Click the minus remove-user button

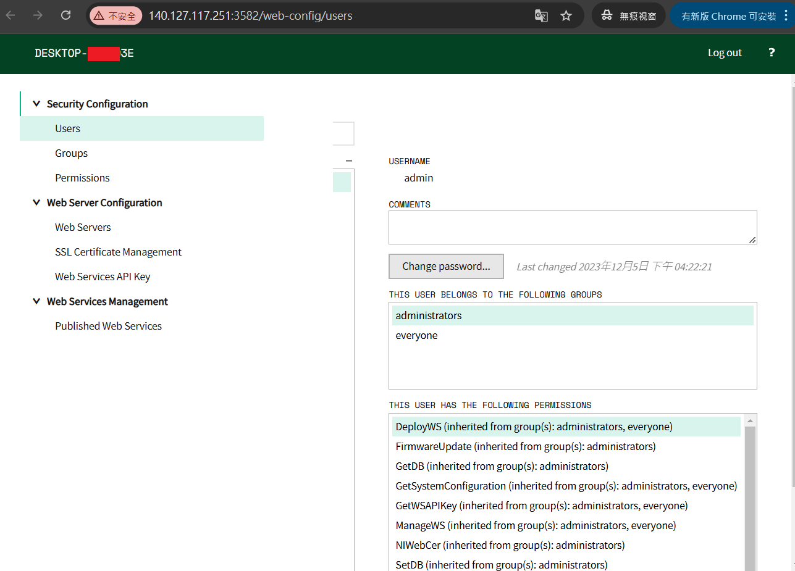tap(349, 160)
